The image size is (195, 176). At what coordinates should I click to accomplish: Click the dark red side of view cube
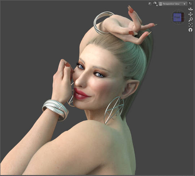click(x=182, y=17)
